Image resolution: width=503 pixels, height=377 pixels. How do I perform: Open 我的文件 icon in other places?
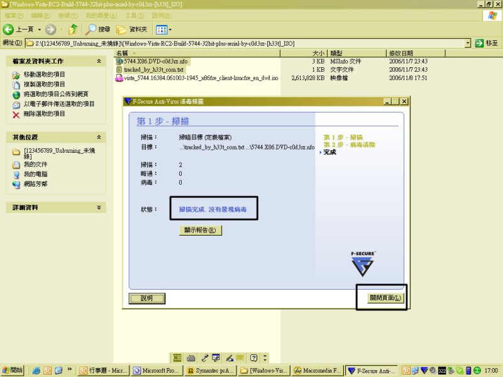16,165
